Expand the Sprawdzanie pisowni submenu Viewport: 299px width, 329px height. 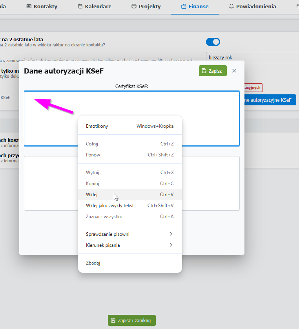click(x=130, y=234)
